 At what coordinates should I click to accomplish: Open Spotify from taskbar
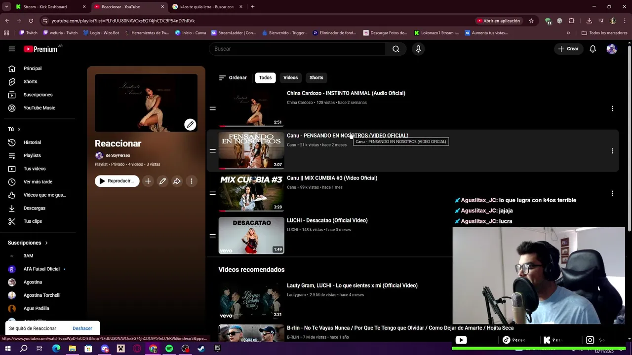click(x=169, y=349)
